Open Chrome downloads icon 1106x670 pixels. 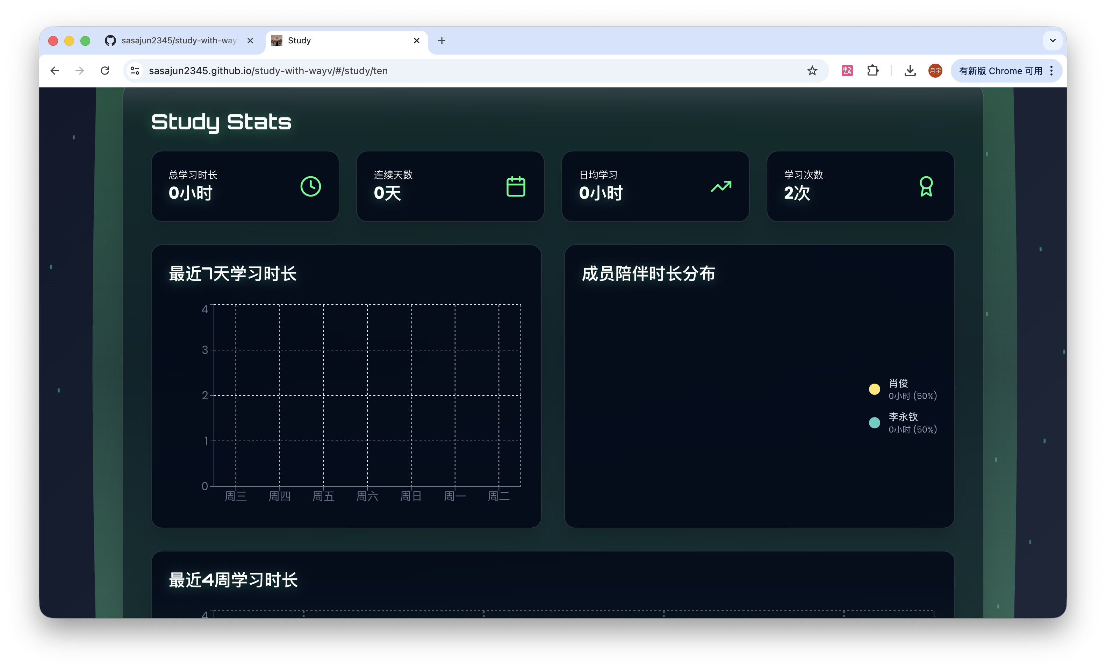coord(910,71)
